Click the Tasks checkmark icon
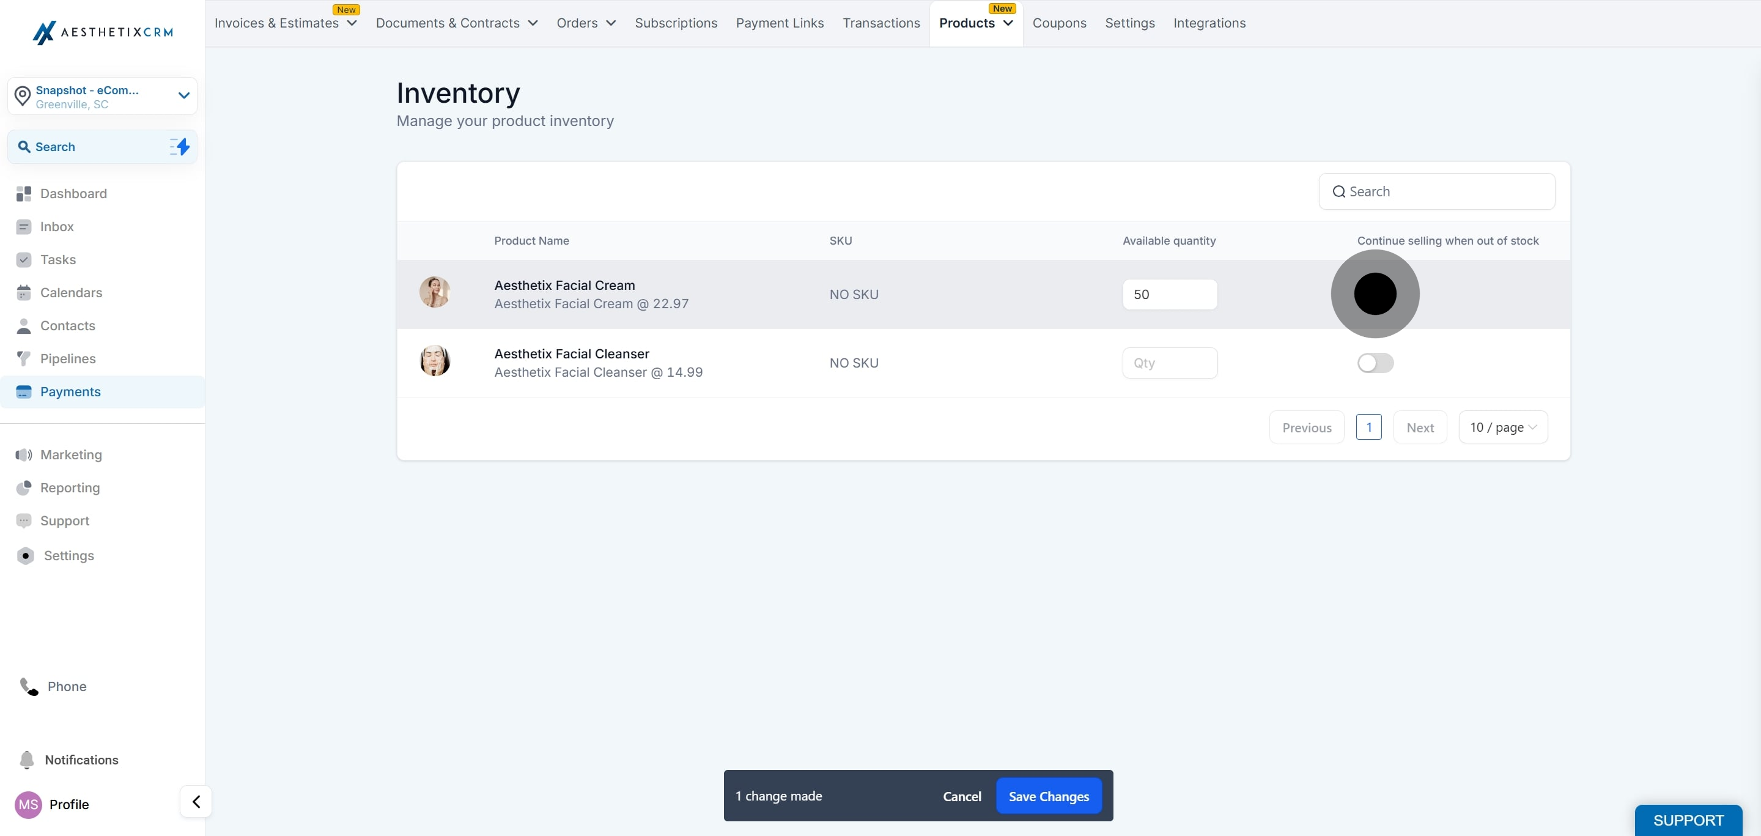 point(24,260)
